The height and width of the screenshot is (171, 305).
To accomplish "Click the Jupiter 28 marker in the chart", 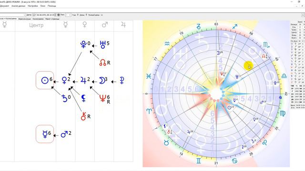I will [190, 132].
